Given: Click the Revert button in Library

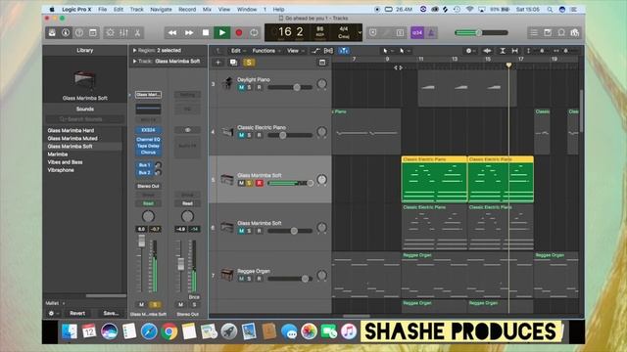Looking at the screenshot, I should coord(77,313).
